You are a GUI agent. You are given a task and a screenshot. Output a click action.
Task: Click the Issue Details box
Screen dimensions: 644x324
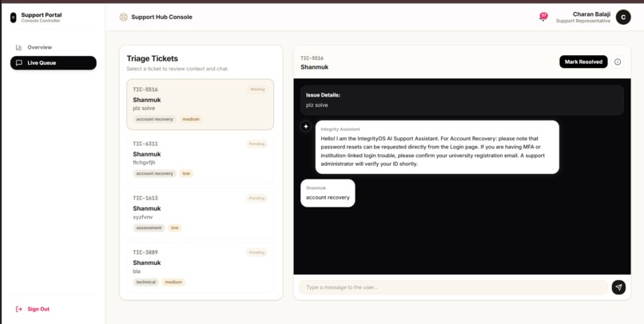click(462, 100)
